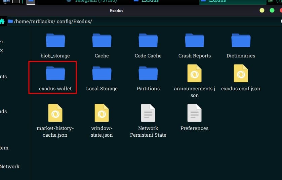This screenshot has width=282, height=180.
Task: Click the blue folder icon in path bar
Action: [10, 21]
